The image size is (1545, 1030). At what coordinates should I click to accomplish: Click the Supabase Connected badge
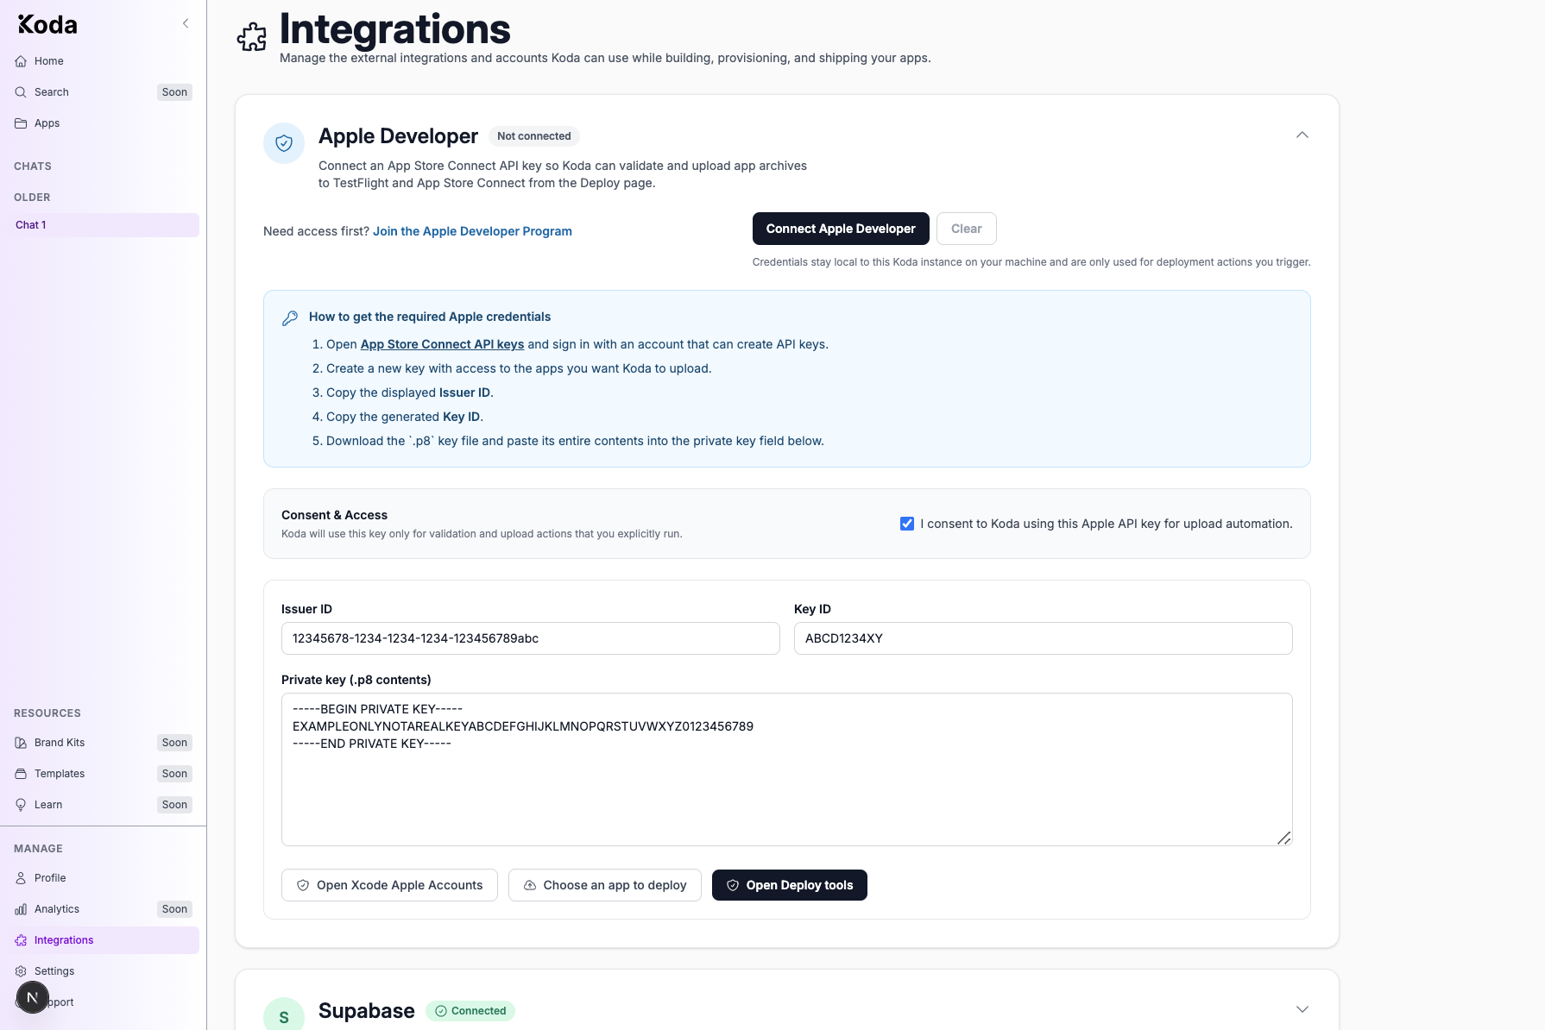pos(470,1011)
